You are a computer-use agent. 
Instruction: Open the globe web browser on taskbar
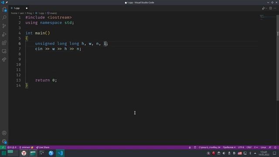[x=51, y=153]
